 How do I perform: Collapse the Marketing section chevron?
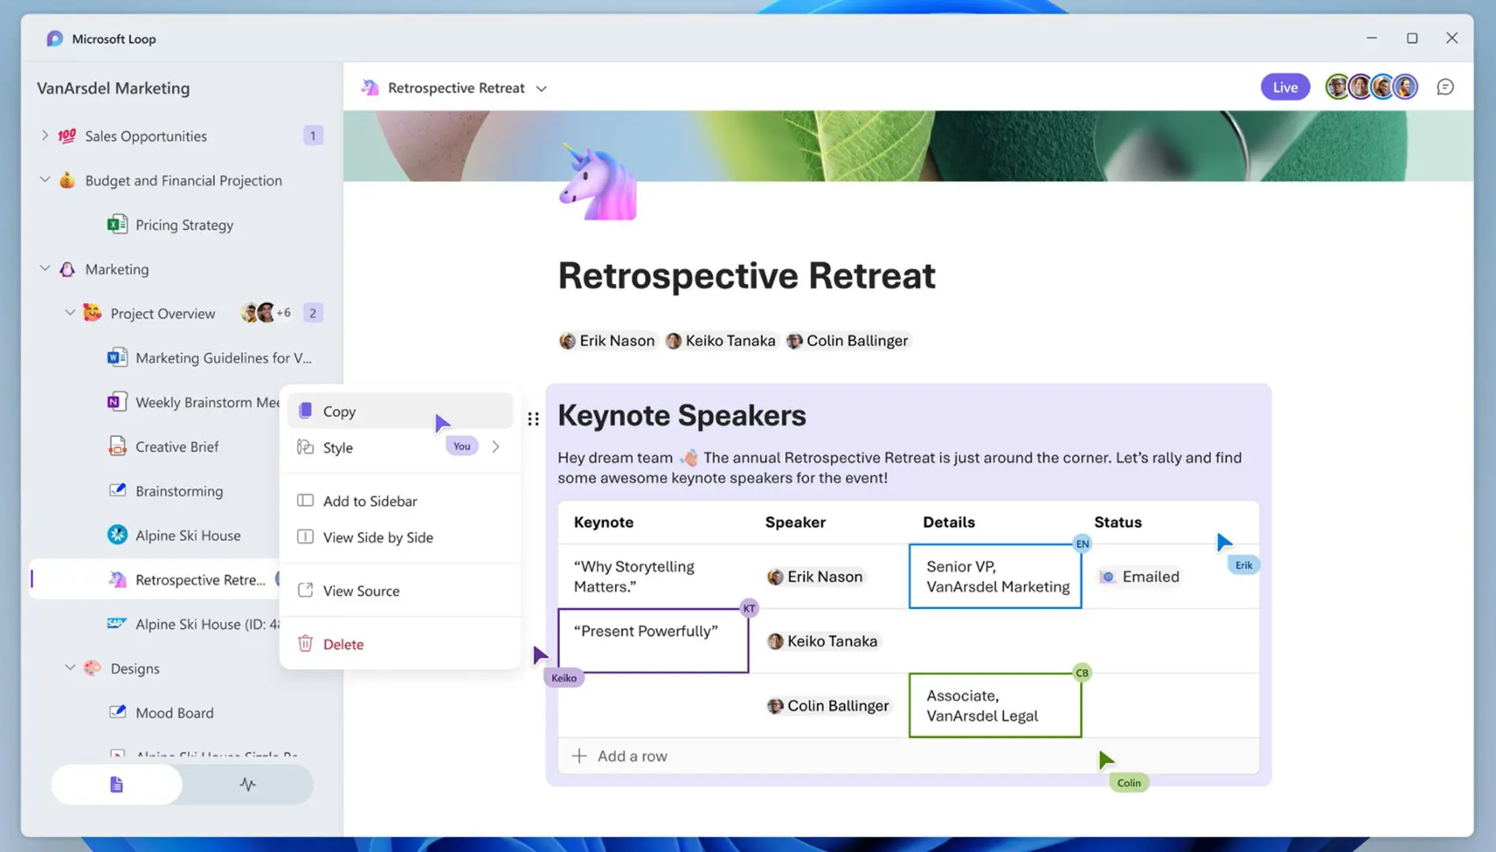(45, 268)
